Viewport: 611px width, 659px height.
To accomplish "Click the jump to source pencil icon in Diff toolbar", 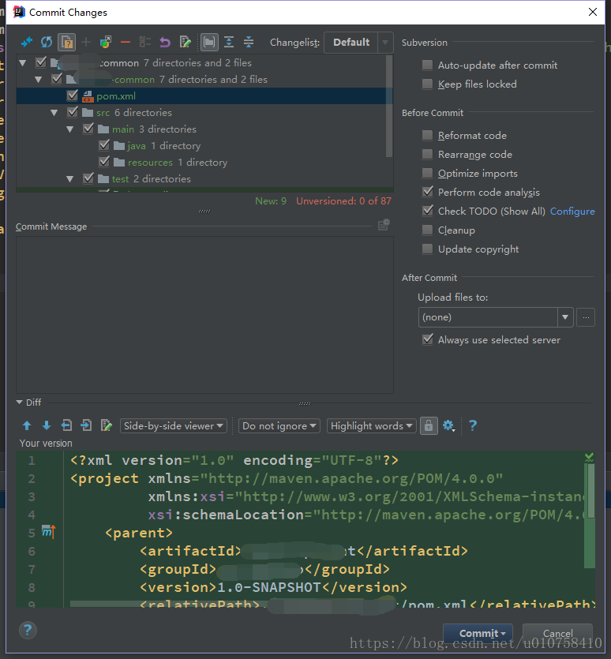I will point(107,425).
